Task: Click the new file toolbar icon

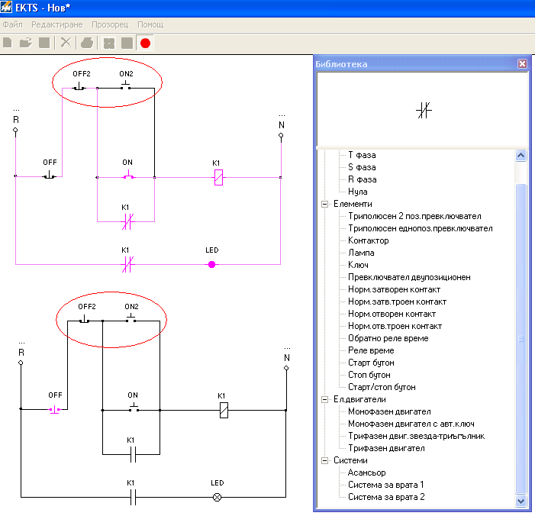Action: coord(8,43)
